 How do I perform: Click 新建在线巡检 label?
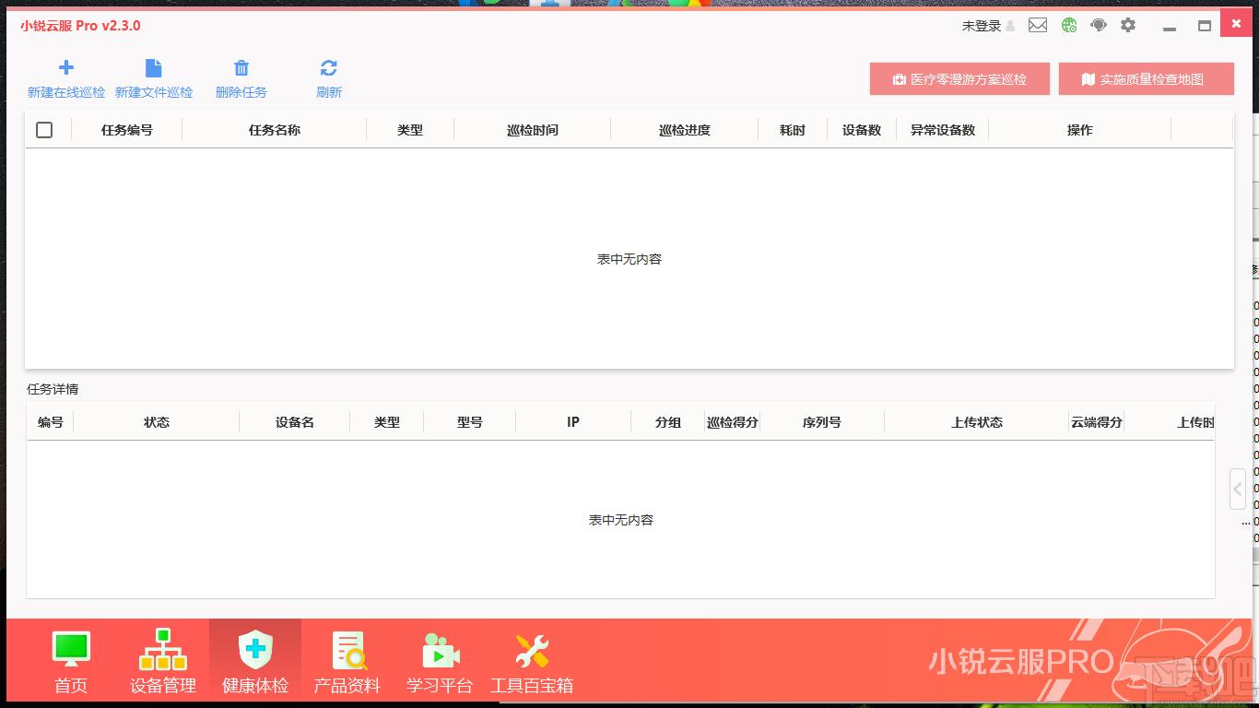[x=66, y=92]
